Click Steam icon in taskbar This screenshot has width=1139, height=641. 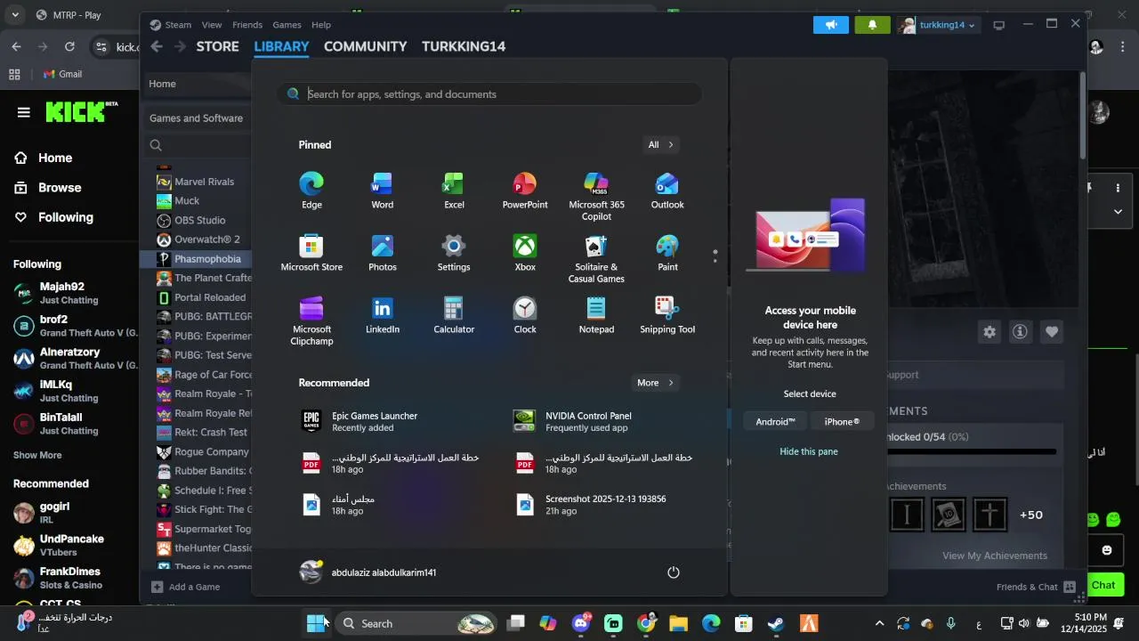coord(776,623)
